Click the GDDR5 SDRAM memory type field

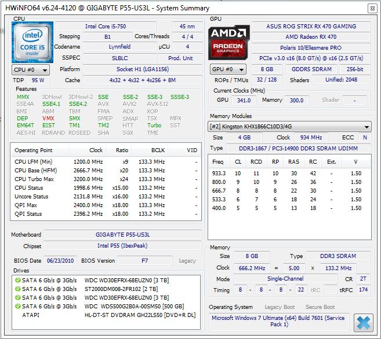[311, 69]
